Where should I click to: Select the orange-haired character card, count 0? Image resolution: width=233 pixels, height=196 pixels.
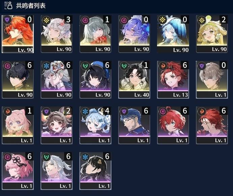(x=18, y=34)
